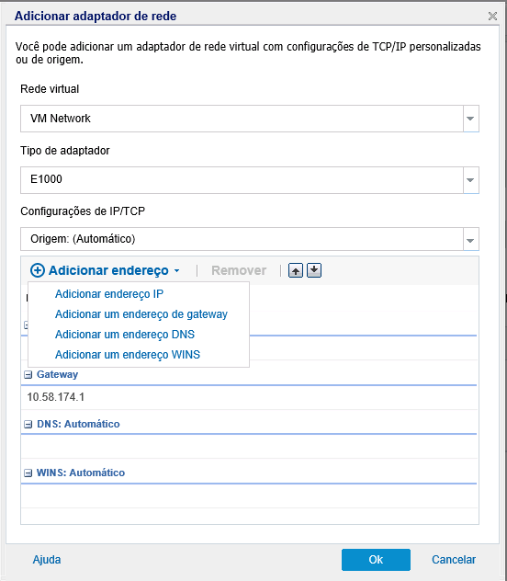The image size is (507, 581).
Task: Open the Ajuda help link
Action: point(47,560)
